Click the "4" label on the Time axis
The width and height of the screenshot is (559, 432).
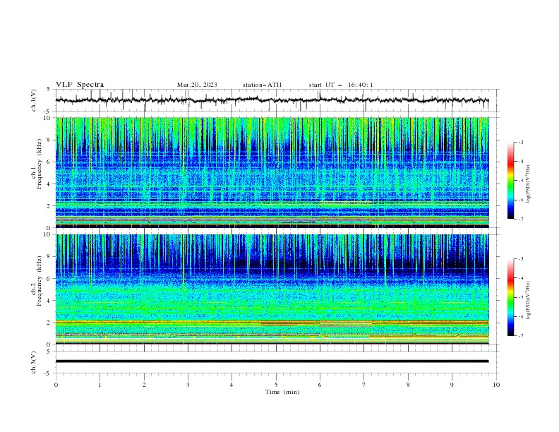tap(232, 385)
